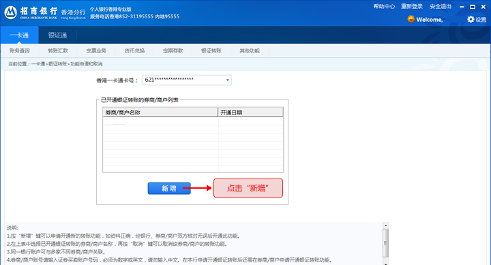Open the 银证转账 menu
Viewport: 491px width, 265px height.
pos(211,50)
